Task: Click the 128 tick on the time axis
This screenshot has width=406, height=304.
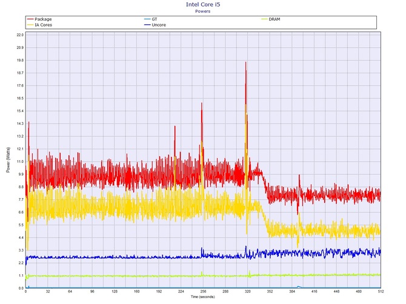Action: tap(115, 291)
